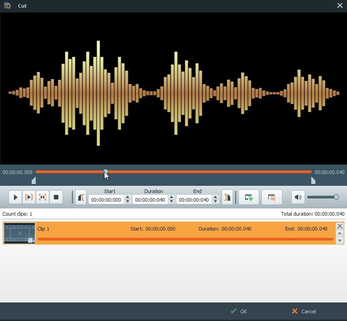Click the play without selection icon
The width and height of the screenshot is (347, 321).
tap(43, 197)
